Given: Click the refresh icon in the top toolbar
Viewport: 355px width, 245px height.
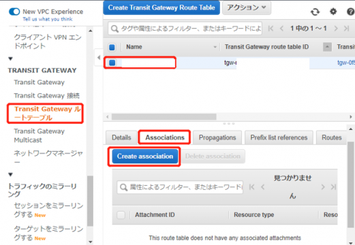Looking at the screenshot, I should click(315, 12).
